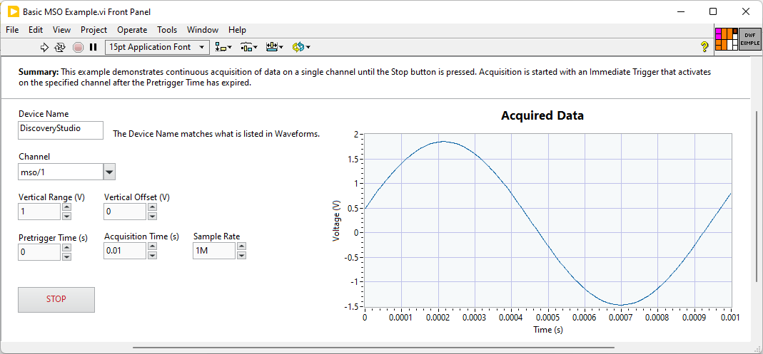Click the DWF EXMPLE VI icon

click(749, 38)
